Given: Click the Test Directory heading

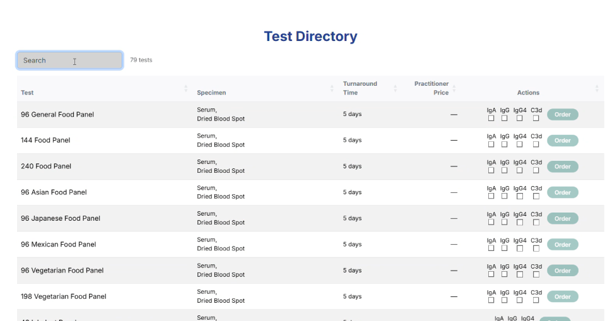Looking at the screenshot, I should click(310, 37).
